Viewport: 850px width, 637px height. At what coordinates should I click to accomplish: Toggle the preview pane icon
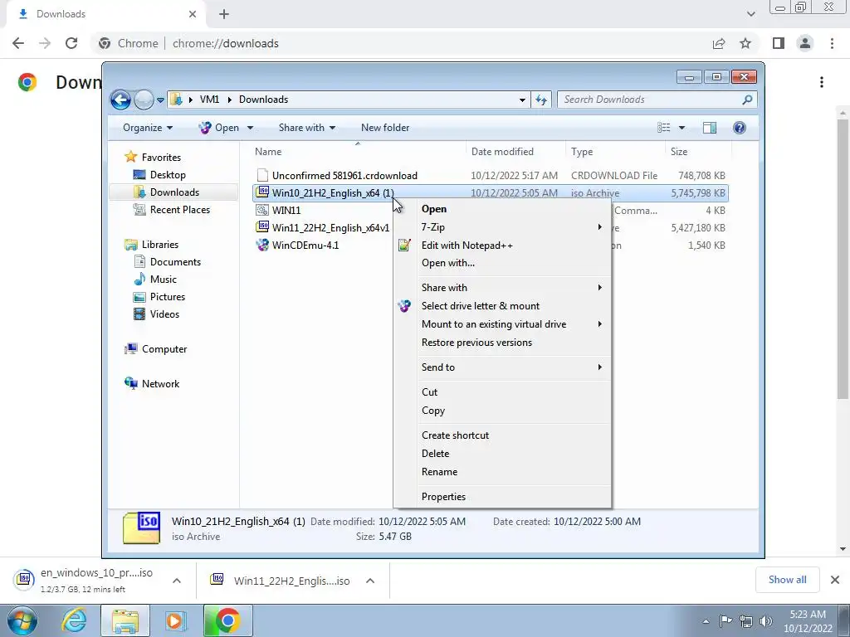[710, 128]
